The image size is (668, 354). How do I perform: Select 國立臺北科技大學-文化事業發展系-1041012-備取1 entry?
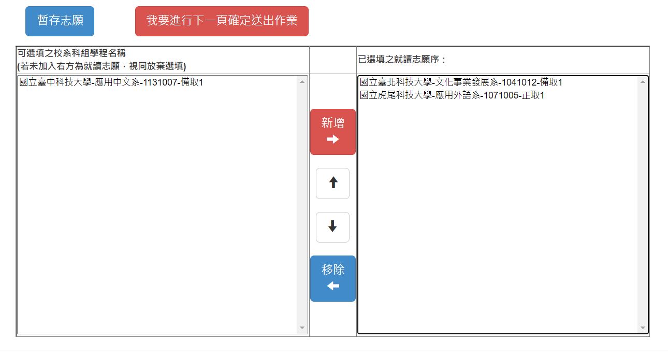coord(498,82)
